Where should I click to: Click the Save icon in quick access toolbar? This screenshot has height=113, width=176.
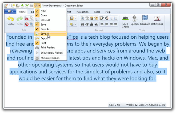point(22,6)
